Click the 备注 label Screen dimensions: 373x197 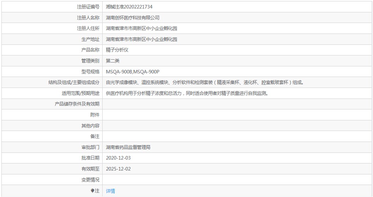coord(95,136)
